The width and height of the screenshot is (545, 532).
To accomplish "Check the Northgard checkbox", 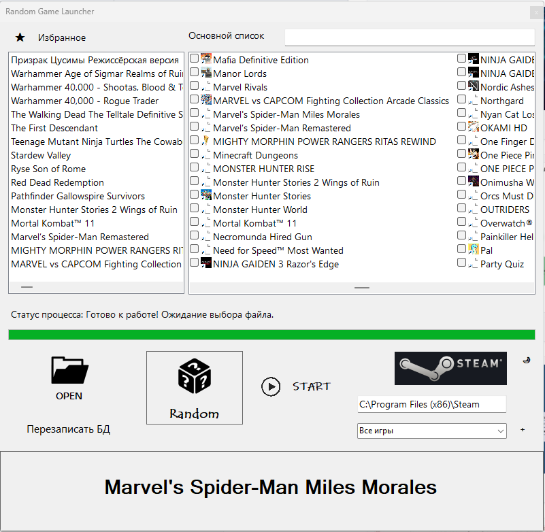I will click(461, 99).
